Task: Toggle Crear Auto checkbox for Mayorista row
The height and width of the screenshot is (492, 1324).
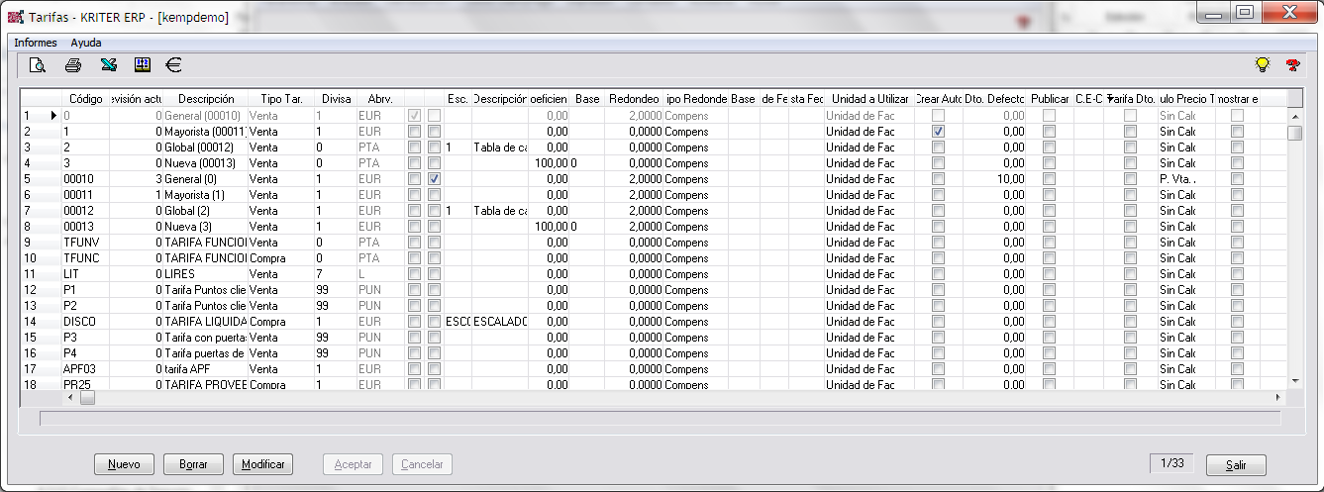Action: click(938, 132)
